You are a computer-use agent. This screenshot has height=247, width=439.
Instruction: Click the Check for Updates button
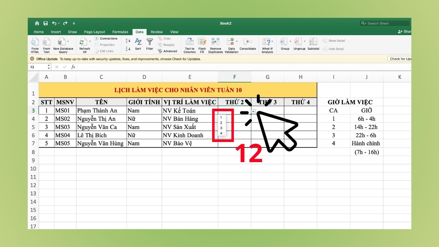(400, 59)
